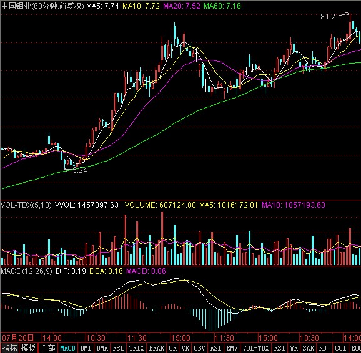361x353 pixels.
Task: Select the SAR indicator tab
Action: (308, 348)
